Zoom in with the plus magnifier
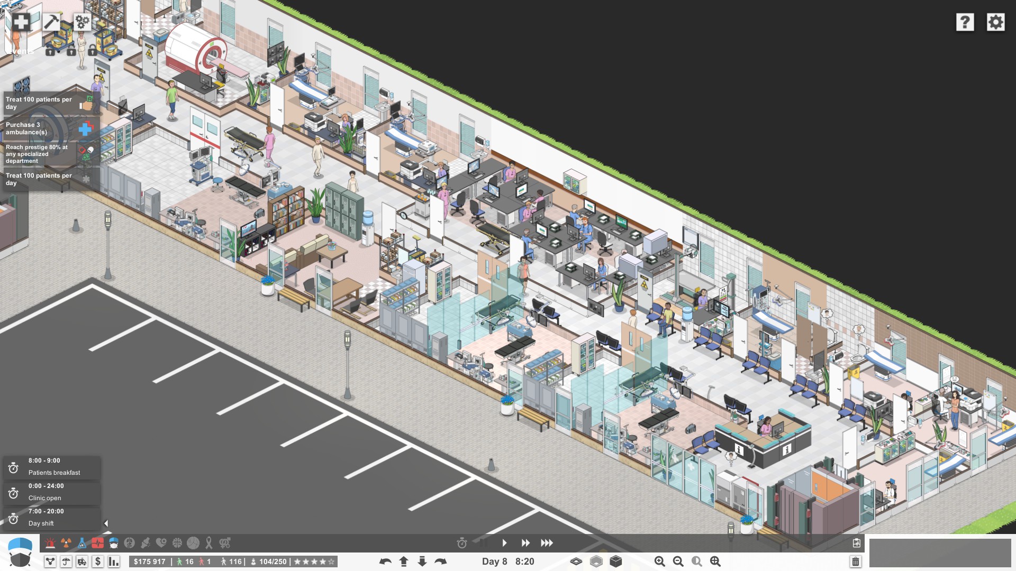 pos(660,561)
